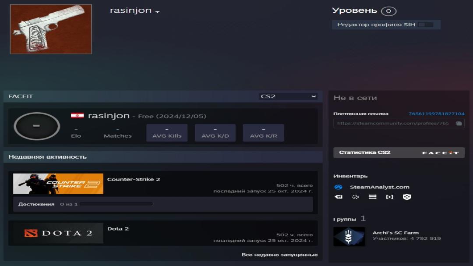Click the three-lines inventory icon
473x266 pixels.
pos(373,197)
